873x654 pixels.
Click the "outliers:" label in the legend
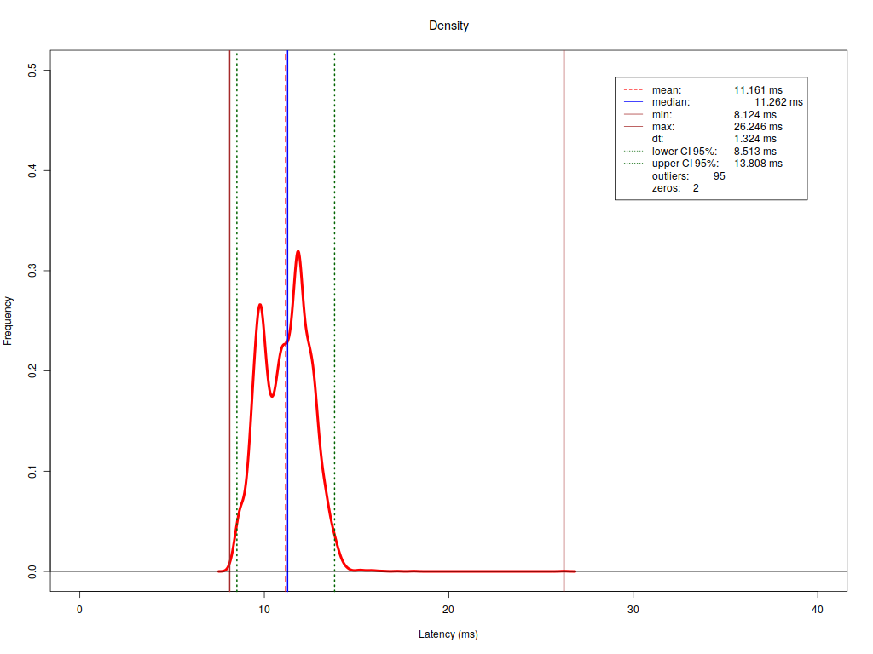coord(670,176)
